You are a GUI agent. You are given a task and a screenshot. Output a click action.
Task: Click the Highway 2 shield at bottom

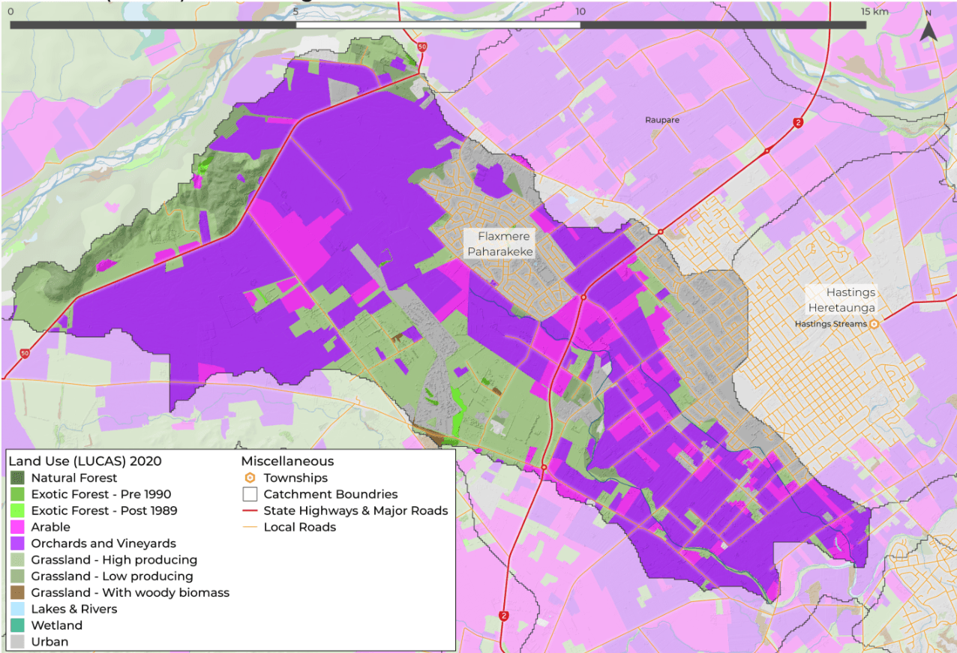(502, 616)
